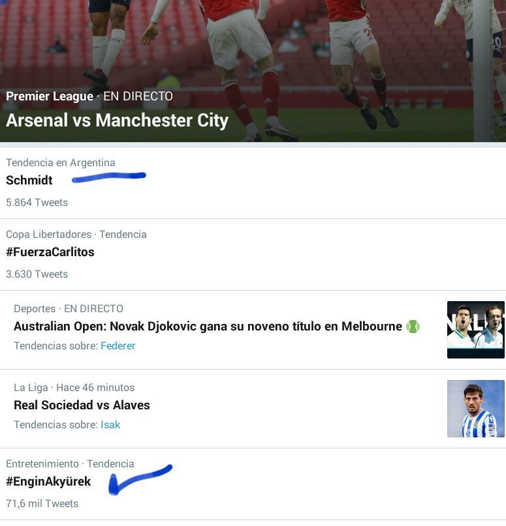View the 5.864 Tweets count for Schmidt
This screenshot has height=526, width=506.
[x=37, y=202]
